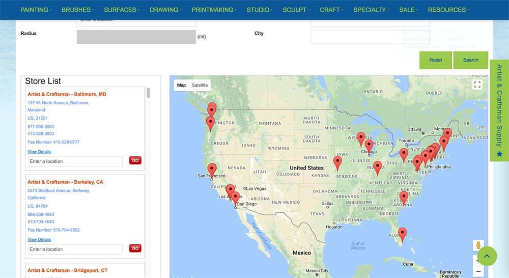509x278 pixels.
Task: Click the City input field
Action: pyautogui.click(x=370, y=37)
